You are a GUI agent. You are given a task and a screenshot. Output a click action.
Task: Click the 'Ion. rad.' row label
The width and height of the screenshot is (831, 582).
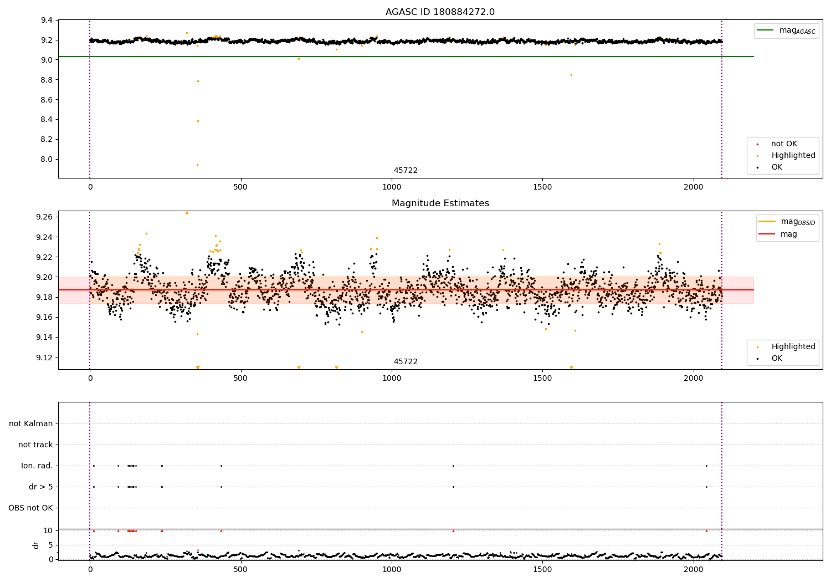click(37, 466)
